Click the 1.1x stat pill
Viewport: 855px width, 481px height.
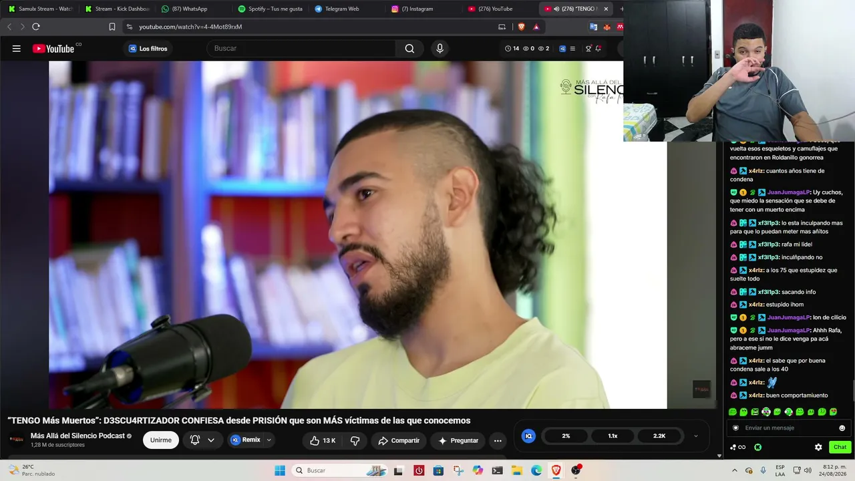coord(613,436)
